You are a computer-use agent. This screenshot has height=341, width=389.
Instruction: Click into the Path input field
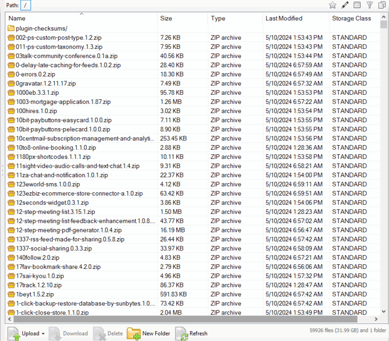26,5
